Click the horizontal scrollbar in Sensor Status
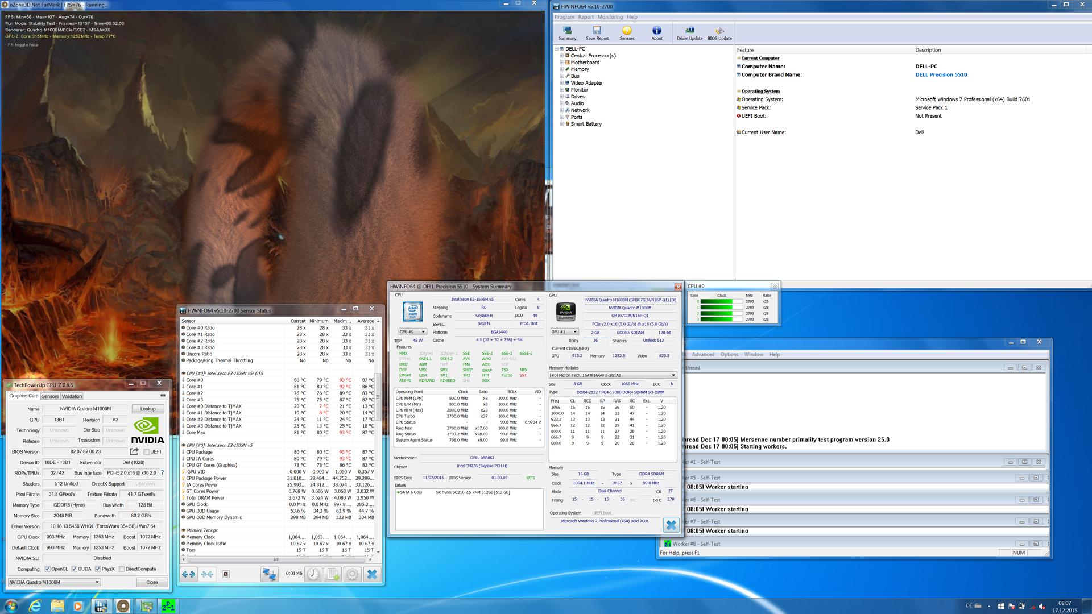Viewport: 1092px width, 614px height. pyautogui.click(x=276, y=559)
